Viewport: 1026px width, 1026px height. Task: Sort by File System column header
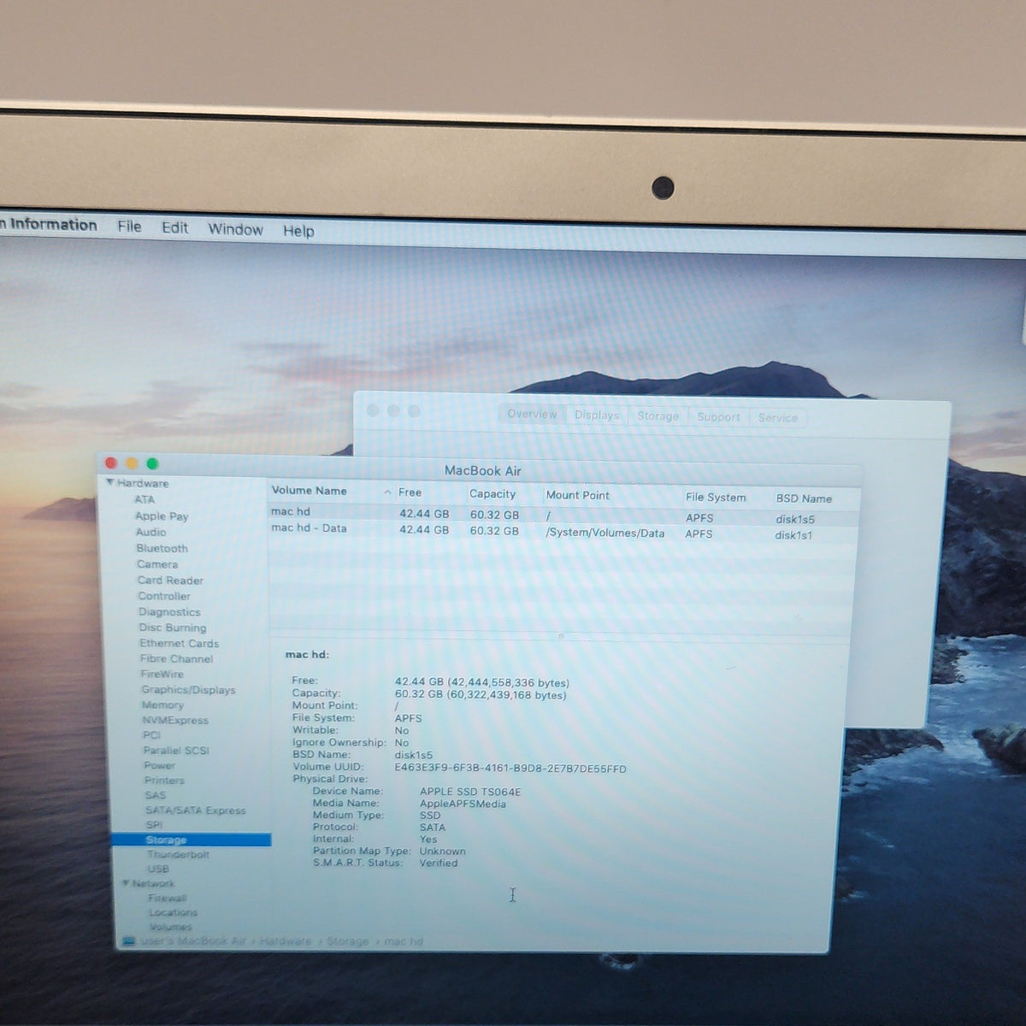pyautogui.click(x=716, y=497)
